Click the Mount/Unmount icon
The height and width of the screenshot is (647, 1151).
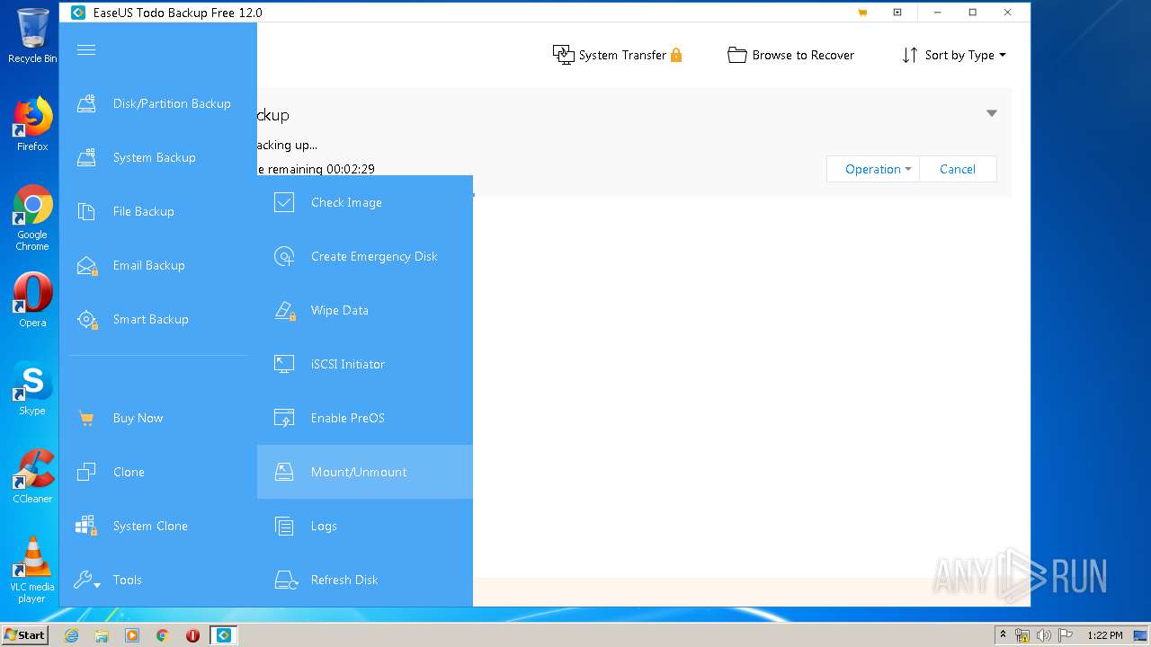click(284, 472)
